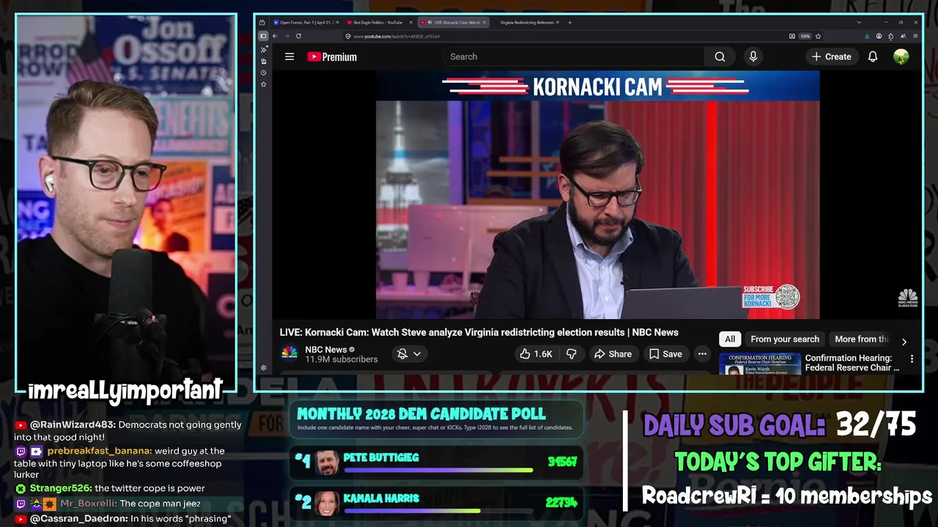938x527 pixels.
Task: Open browser downloads arrow icon
Action: (x=867, y=36)
